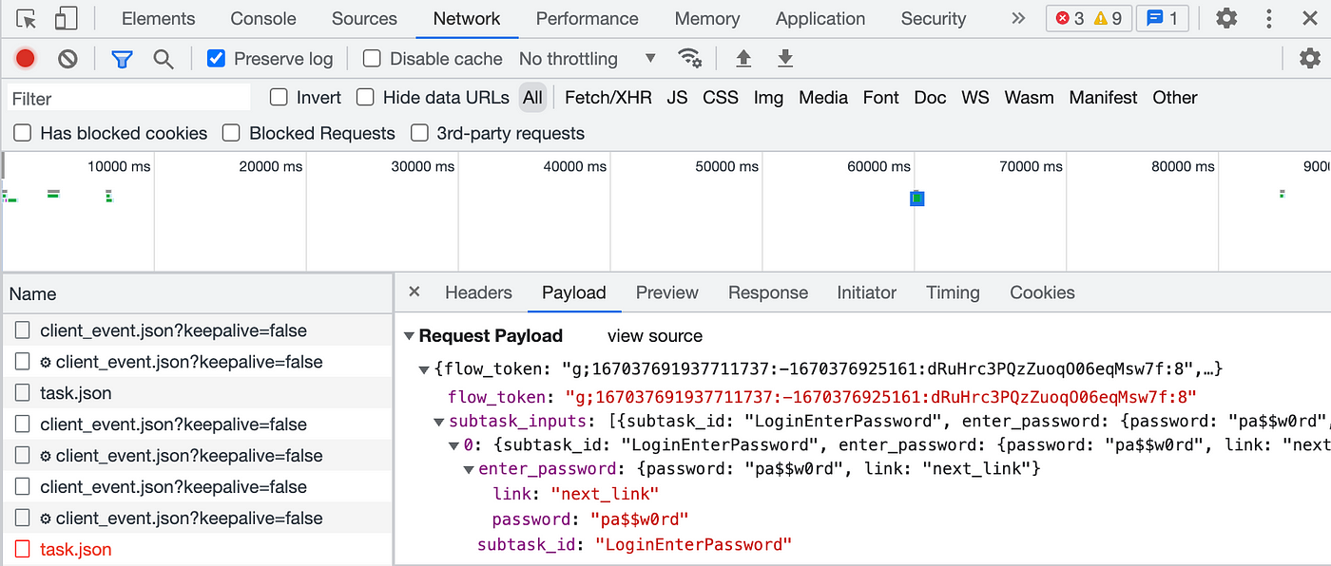Open the No throttling dropdown
Viewport: 1331px width, 566px height.
(588, 59)
